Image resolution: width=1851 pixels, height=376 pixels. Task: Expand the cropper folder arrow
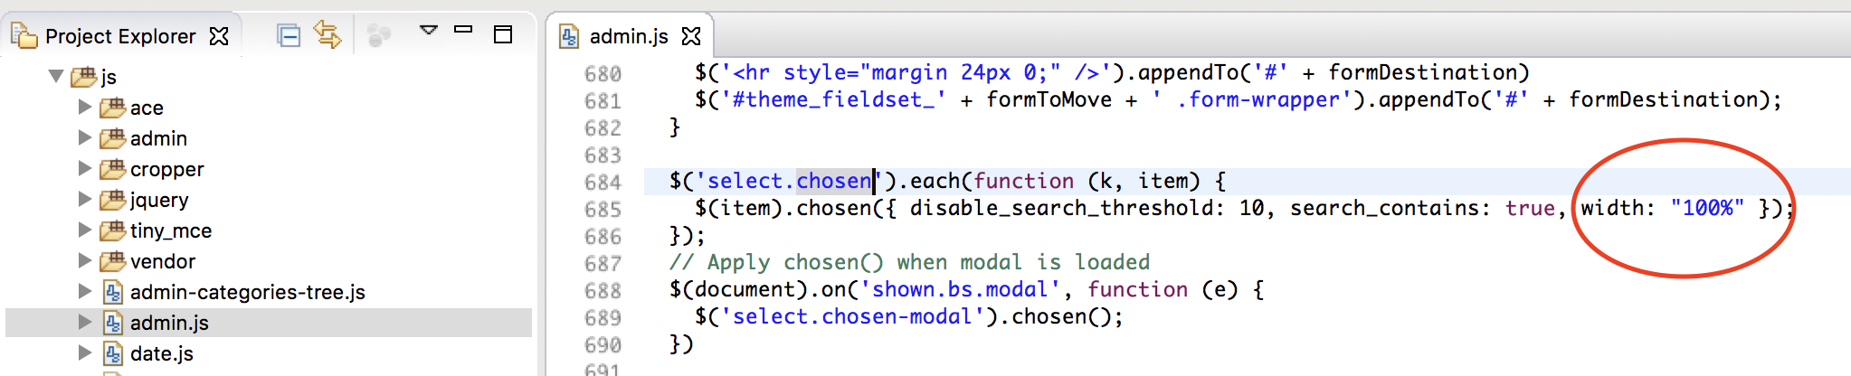point(85,169)
